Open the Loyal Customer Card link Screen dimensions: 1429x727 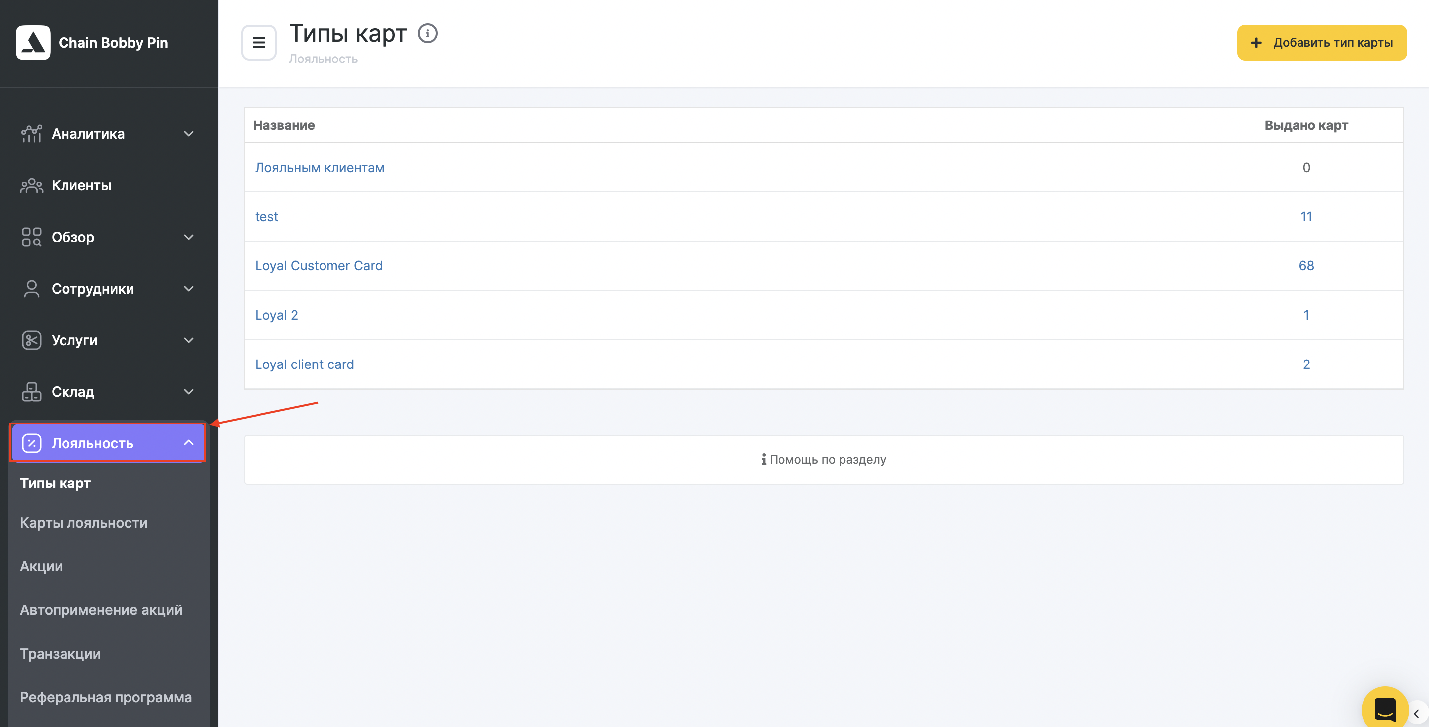pos(319,266)
